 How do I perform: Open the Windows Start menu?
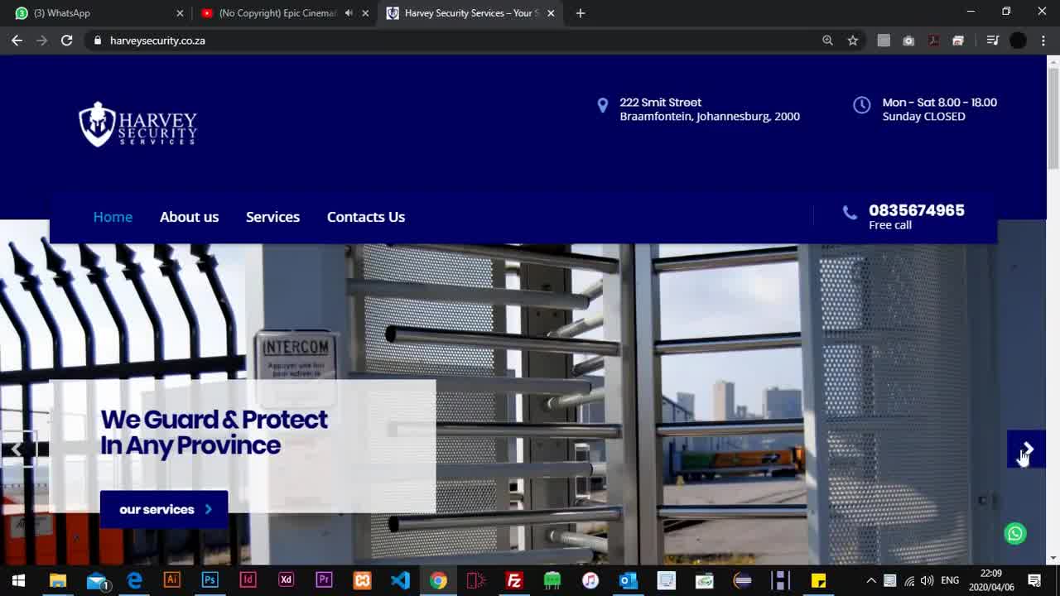(18, 580)
